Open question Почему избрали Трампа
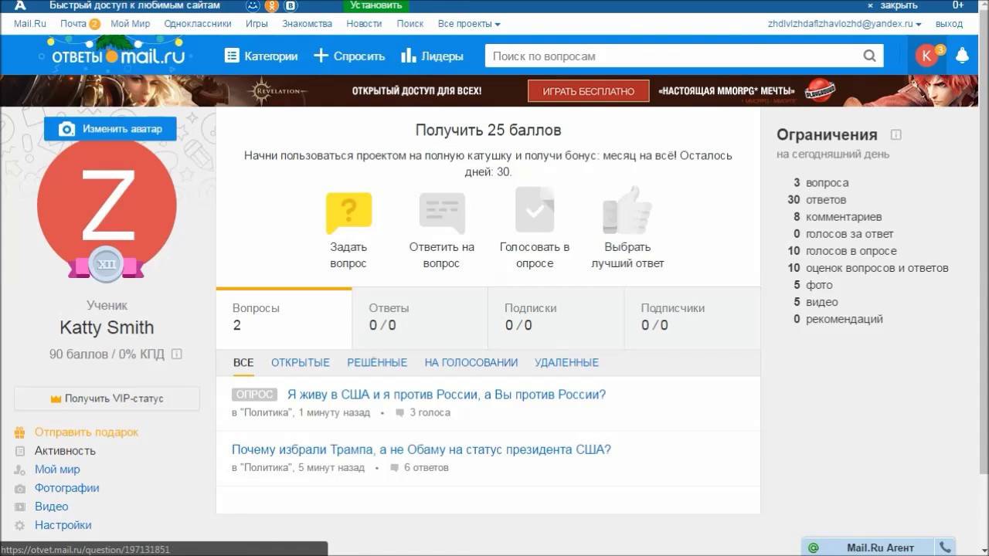Screen dimensions: 989x556 (x=421, y=449)
